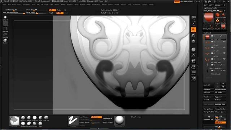Open the Alpha selector on left shelf

(x=5, y=18)
